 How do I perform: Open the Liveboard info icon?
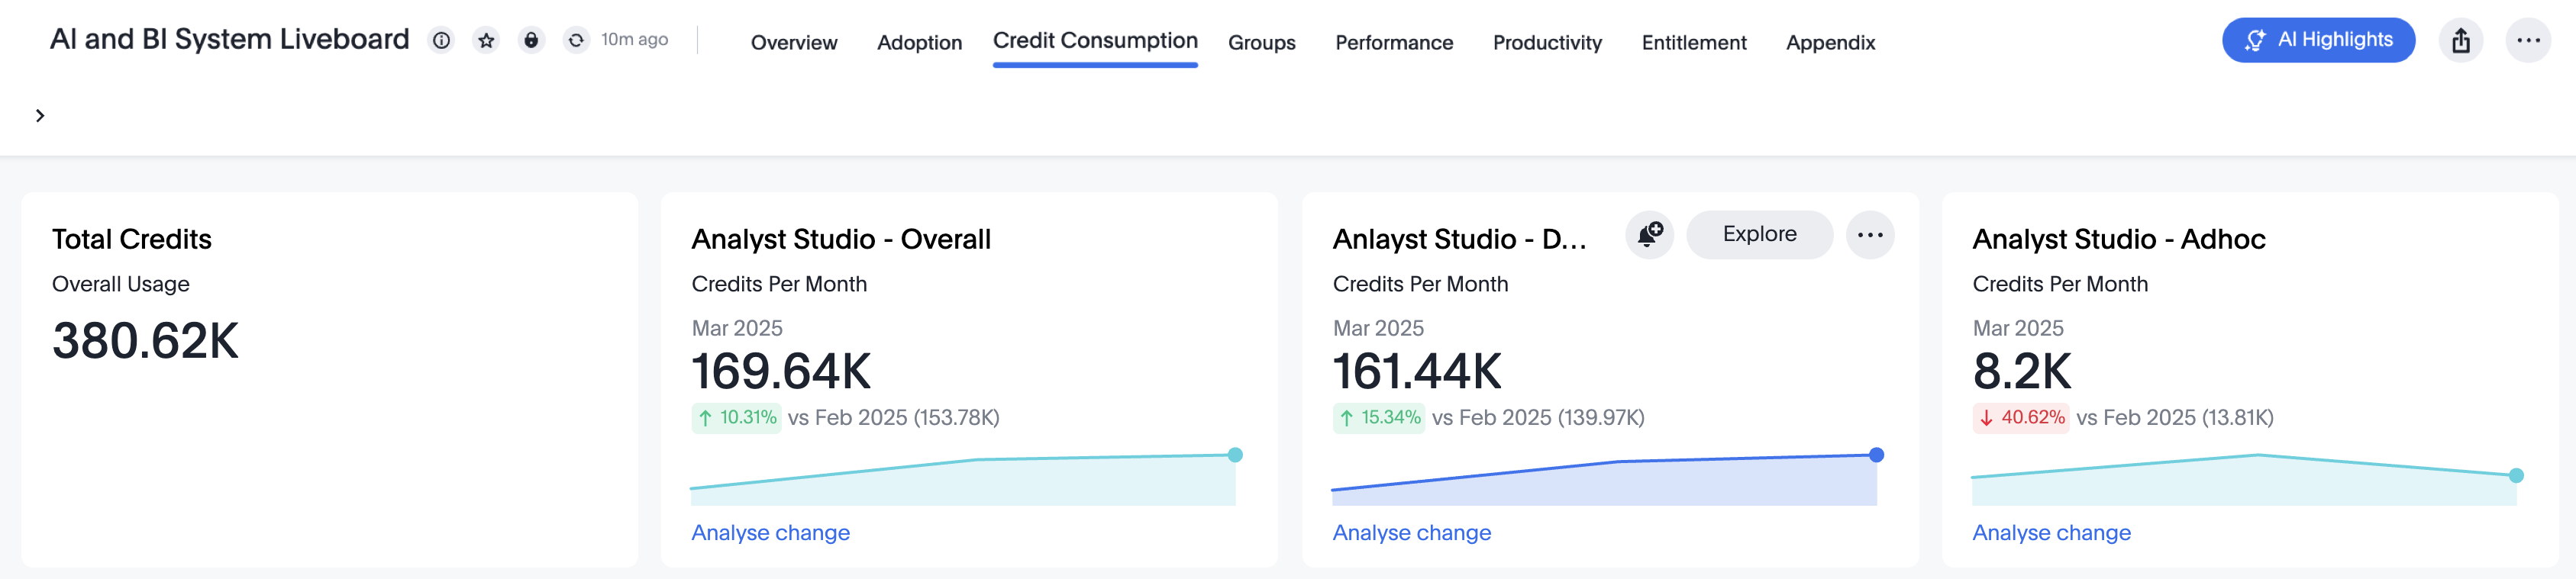(441, 40)
